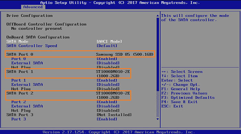241x134 pixels.
Task: Click ST1000DM010-2E drive on SATA Port 1
Action: coord(113,74)
